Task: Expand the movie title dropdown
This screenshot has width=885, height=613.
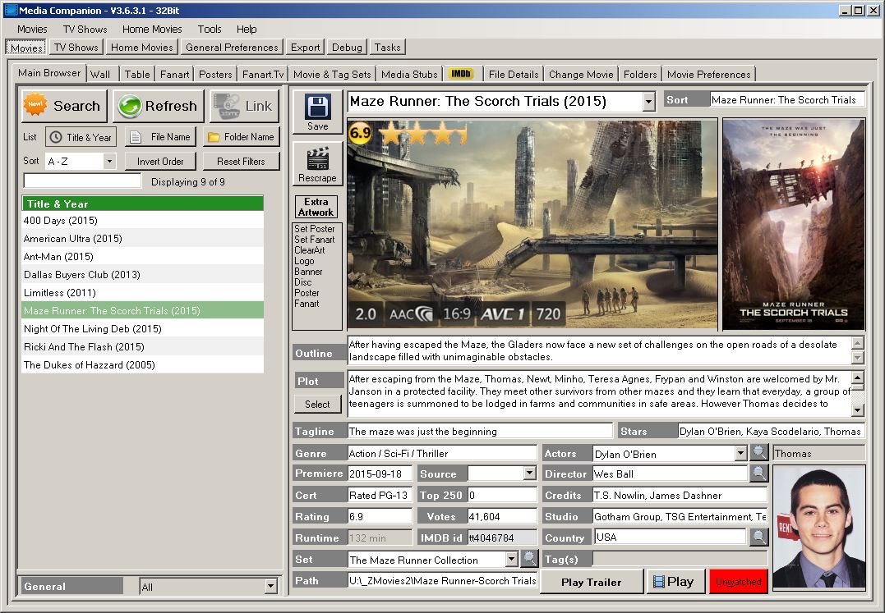Action: coord(648,102)
